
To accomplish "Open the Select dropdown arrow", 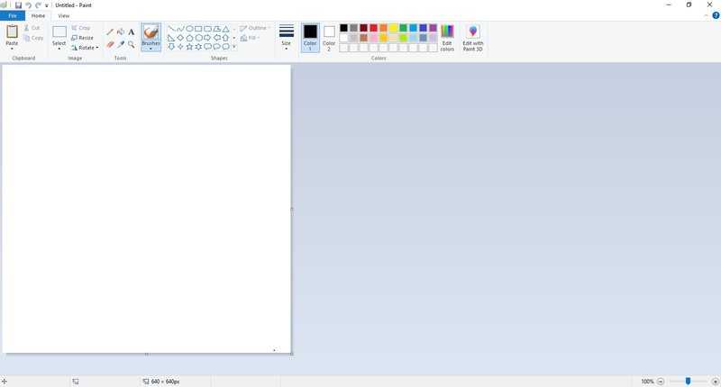I will tap(59, 49).
